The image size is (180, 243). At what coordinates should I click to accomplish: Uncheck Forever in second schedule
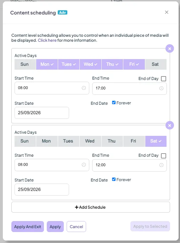(x=114, y=179)
